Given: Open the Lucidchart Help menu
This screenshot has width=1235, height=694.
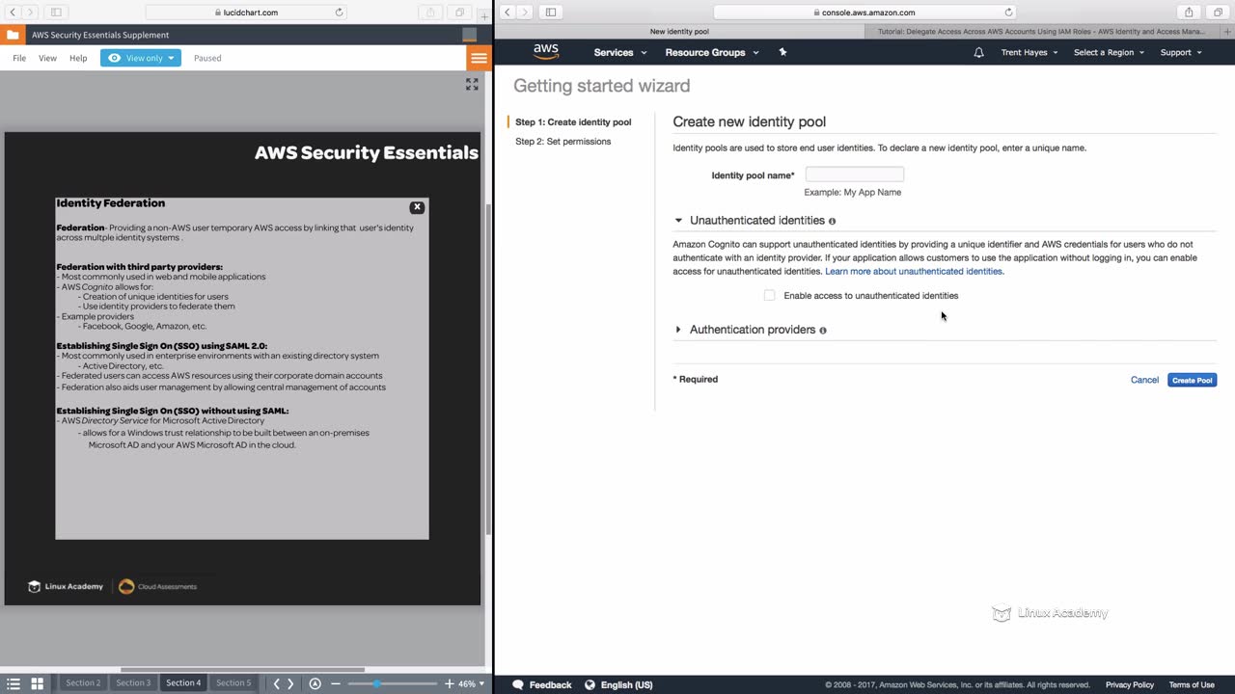Looking at the screenshot, I should (78, 58).
